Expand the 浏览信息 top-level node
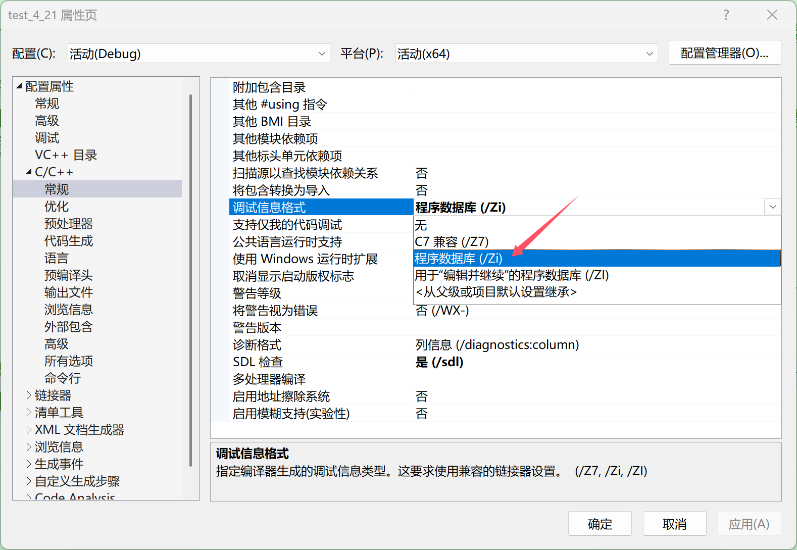The height and width of the screenshot is (550, 797). pyautogui.click(x=29, y=447)
